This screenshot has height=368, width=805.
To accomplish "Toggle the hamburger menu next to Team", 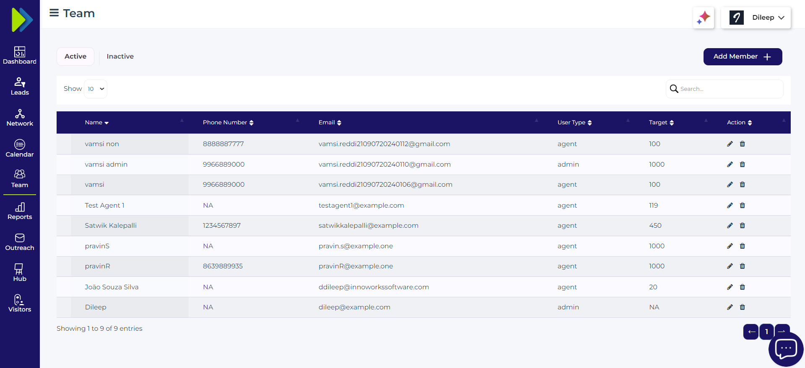I will tap(54, 13).
